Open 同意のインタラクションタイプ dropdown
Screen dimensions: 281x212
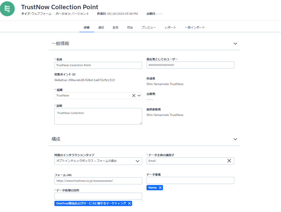pyautogui.click(x=137, y=161)
